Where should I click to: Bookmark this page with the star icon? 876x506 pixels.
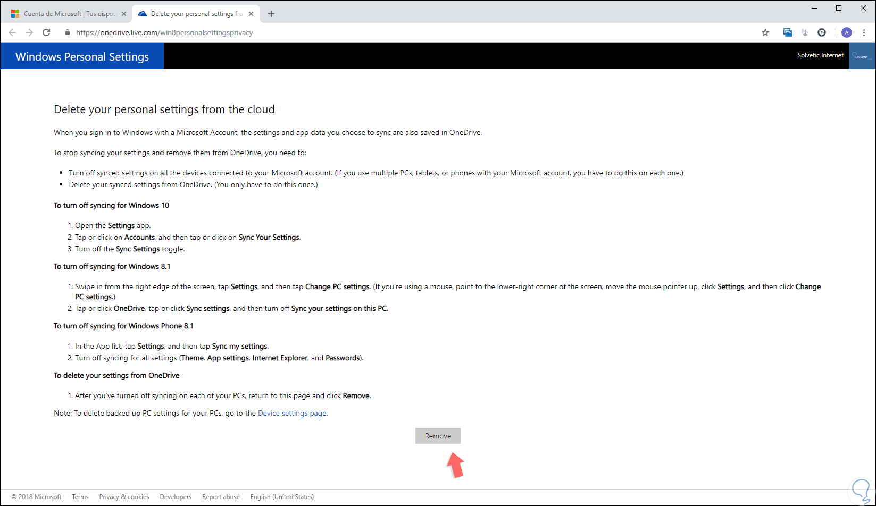click(x=765, y=32)
